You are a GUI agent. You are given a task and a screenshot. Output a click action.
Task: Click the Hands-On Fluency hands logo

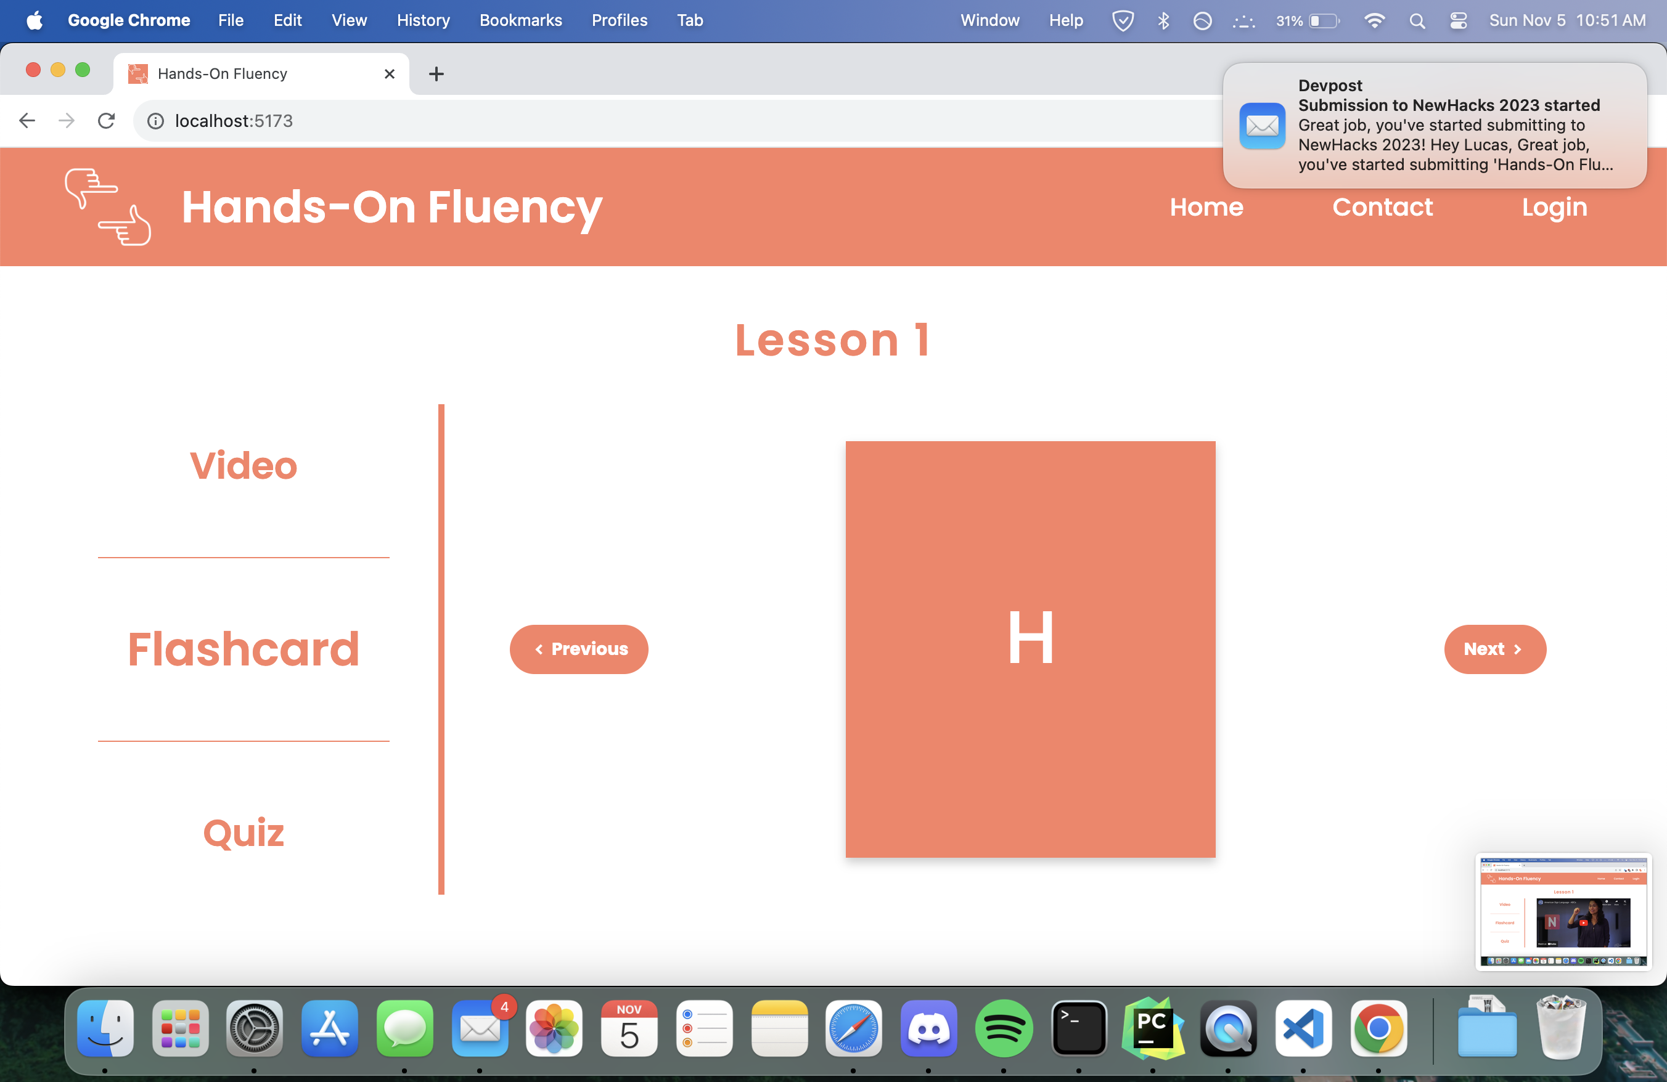click(108, 207)
